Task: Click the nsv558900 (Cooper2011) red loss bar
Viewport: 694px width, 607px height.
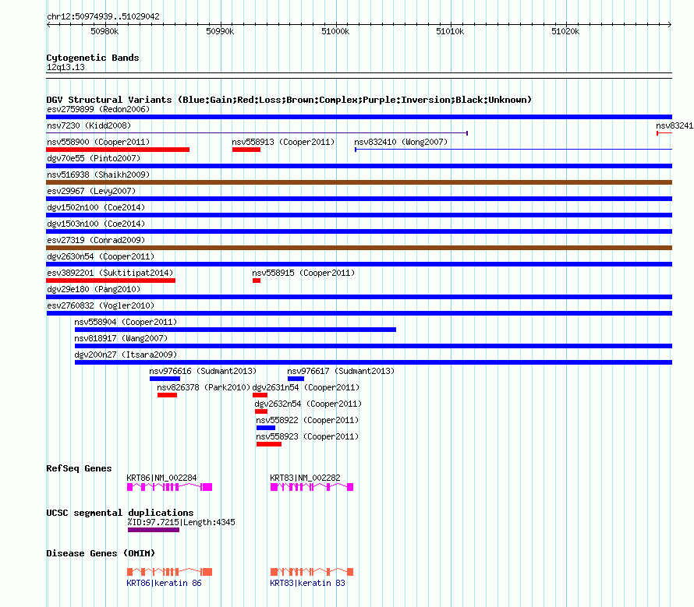Action: pos(118,150)
